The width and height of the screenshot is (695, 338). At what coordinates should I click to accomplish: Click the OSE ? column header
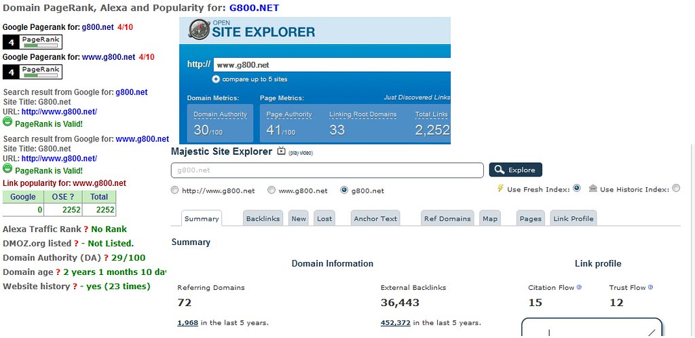coord(63,197)
